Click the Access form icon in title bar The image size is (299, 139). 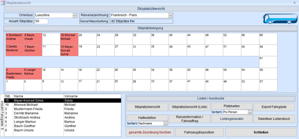3,3
